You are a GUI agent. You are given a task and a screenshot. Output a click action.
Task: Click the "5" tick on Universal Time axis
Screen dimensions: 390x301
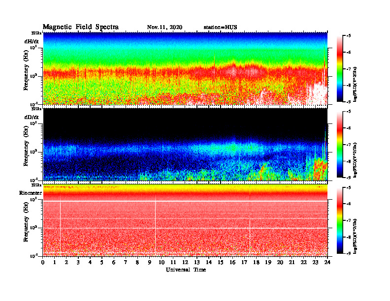click(102, 263)
